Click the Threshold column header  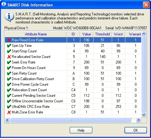click(103, 34)
